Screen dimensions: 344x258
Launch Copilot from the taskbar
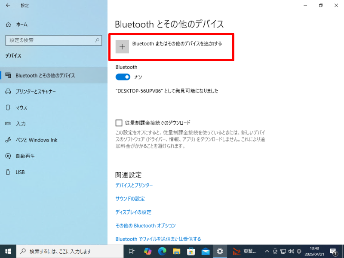click(147, 252)
